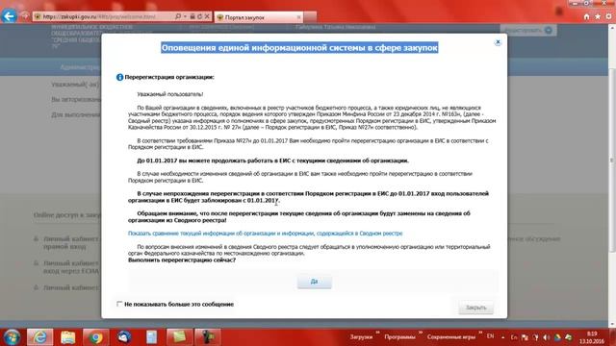Viewport: 616px width, 346px height.
Task: Click the dialog title Оповещения единой информационной системы
Action: 299,47
